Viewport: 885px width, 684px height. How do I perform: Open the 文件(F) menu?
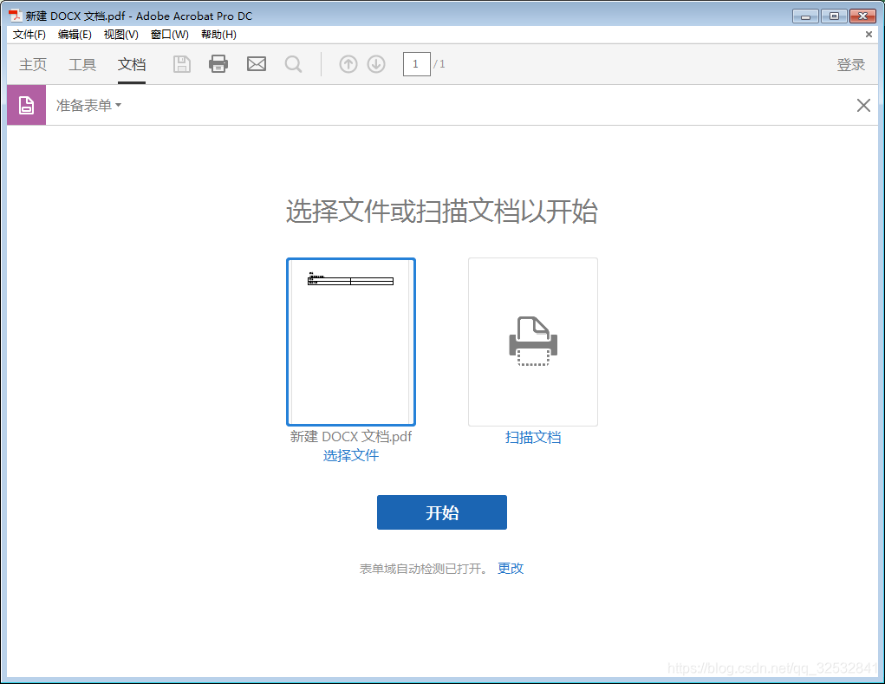29,35
